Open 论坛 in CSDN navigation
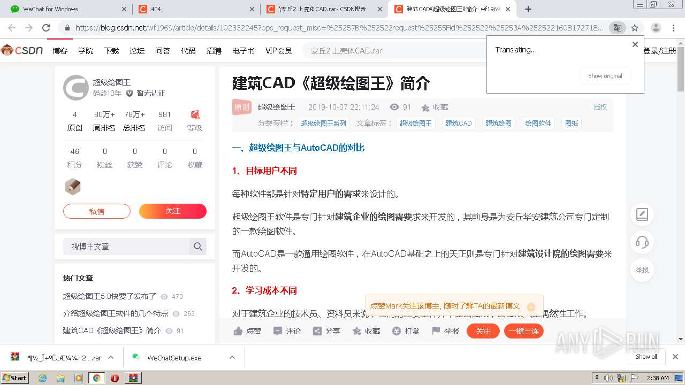This screenshot has width=685, height=385. 137,51
